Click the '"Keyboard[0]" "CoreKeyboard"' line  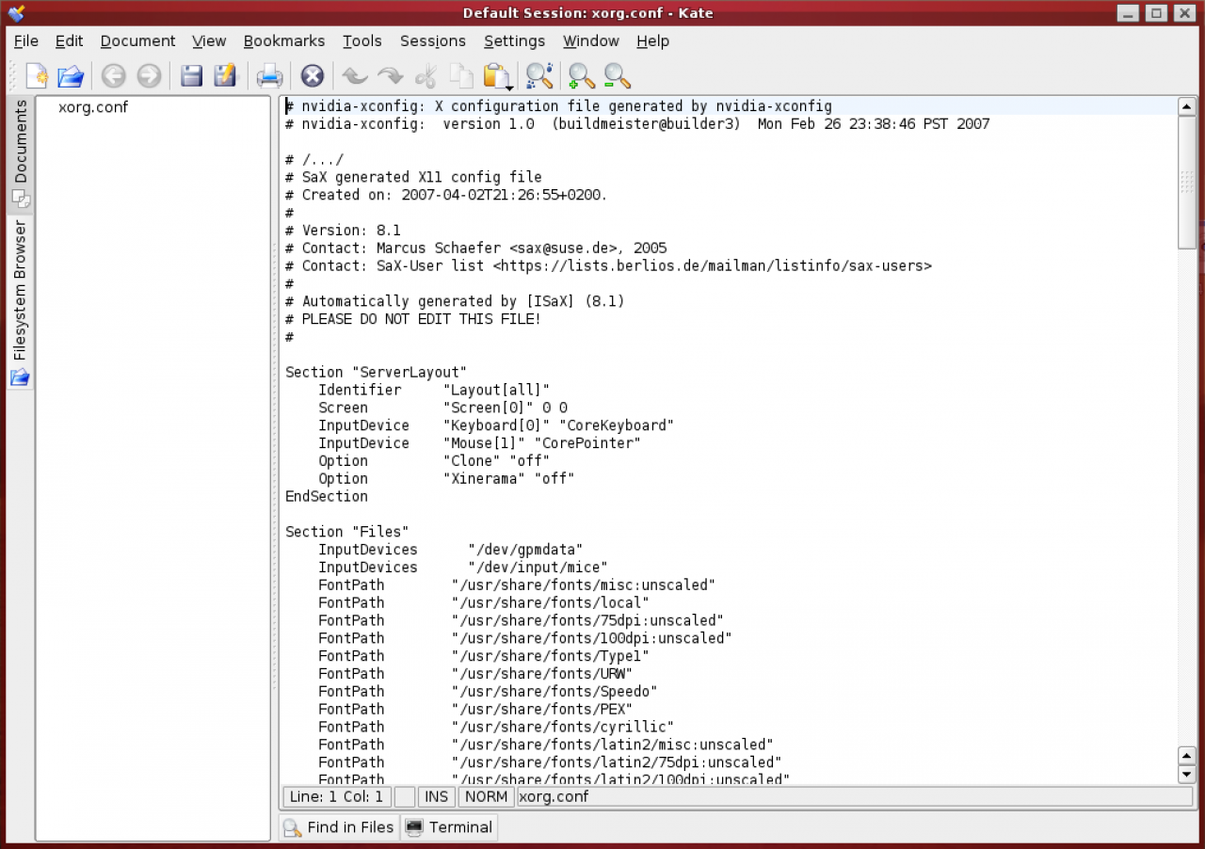(496, 425)
